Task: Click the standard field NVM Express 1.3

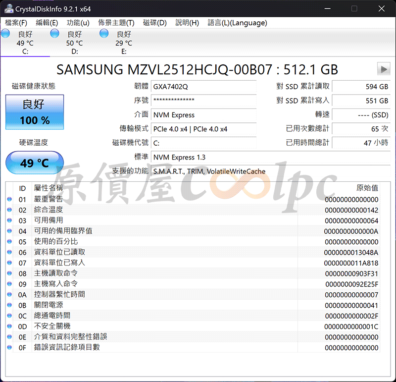Action: [x=270, y=157]
